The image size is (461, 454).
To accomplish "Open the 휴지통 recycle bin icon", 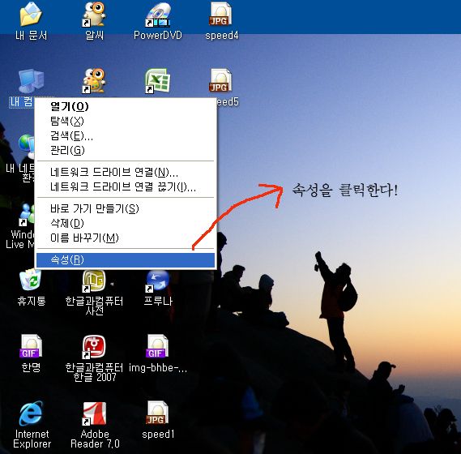I will coord(31,281).
